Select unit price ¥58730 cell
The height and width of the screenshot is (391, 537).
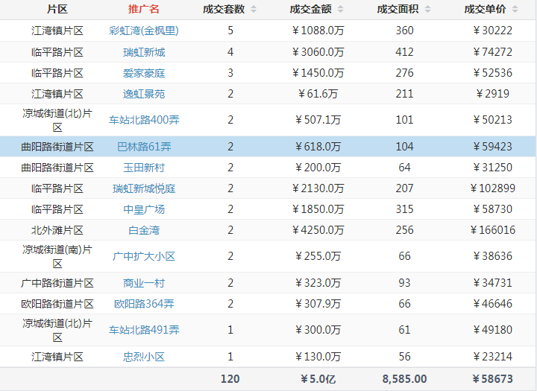tap(492, 209)
